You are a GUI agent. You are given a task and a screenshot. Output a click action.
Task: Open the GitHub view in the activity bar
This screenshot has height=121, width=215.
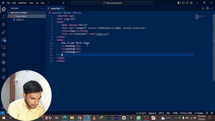pyautogui.click(x=4, y=62)
